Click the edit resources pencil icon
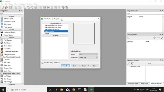The width and height of the screenshot is (164, 92). [x=129, y=63]
